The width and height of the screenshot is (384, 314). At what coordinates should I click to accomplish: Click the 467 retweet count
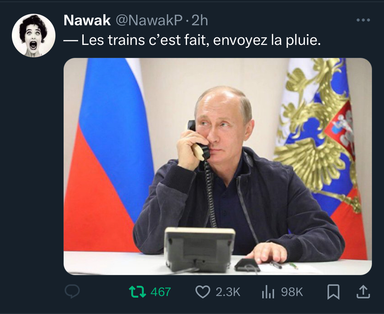point(160,292)
